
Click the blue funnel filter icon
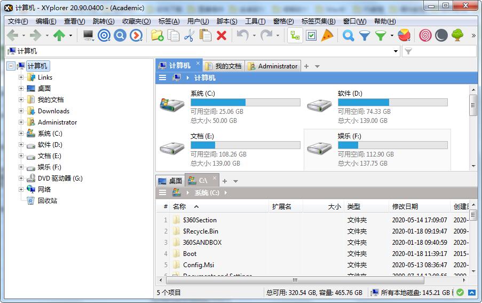click(365, 36)
